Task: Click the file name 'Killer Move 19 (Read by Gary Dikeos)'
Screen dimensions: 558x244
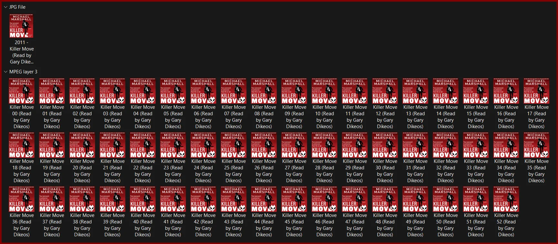Action: click(x=52, y=171)
